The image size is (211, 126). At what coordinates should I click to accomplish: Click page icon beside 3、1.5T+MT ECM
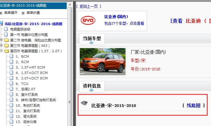coord(11,67)
